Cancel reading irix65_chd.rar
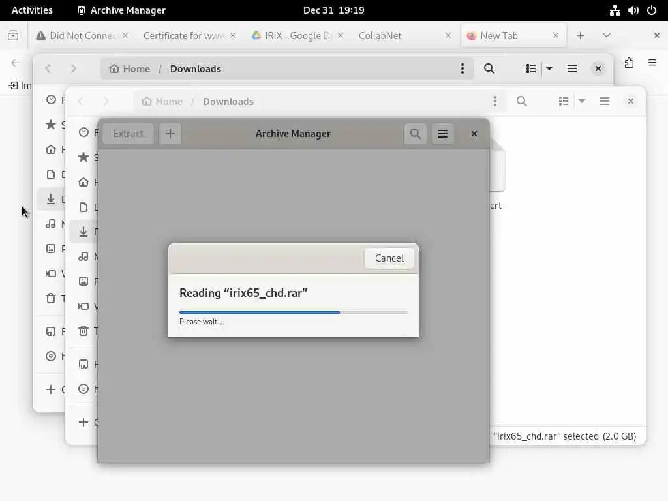This screenshot has width=668, height=501. 389,258
